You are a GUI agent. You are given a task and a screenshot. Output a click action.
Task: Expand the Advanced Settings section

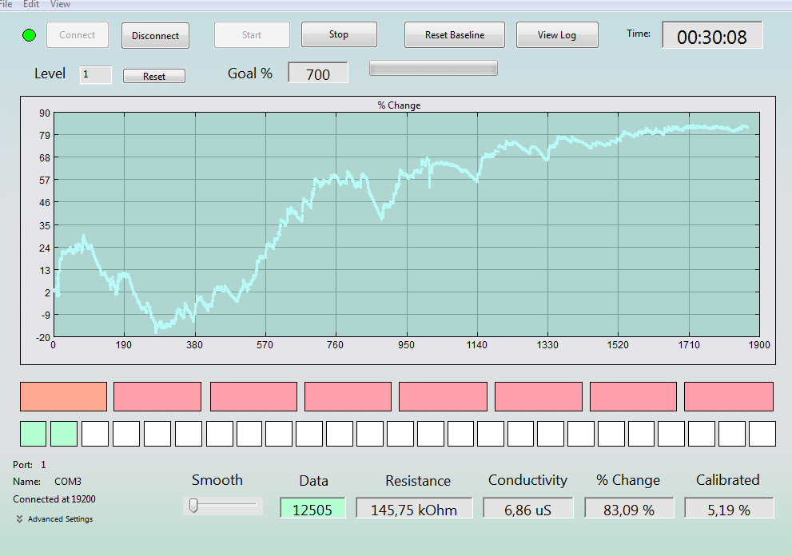point(54,518)
